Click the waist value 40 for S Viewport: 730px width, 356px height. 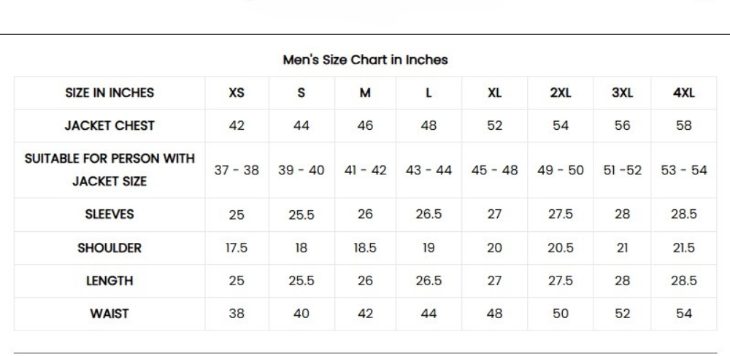click(301, 314)
